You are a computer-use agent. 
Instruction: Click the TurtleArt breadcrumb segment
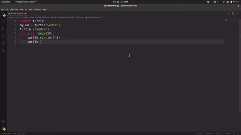[79, 18]
